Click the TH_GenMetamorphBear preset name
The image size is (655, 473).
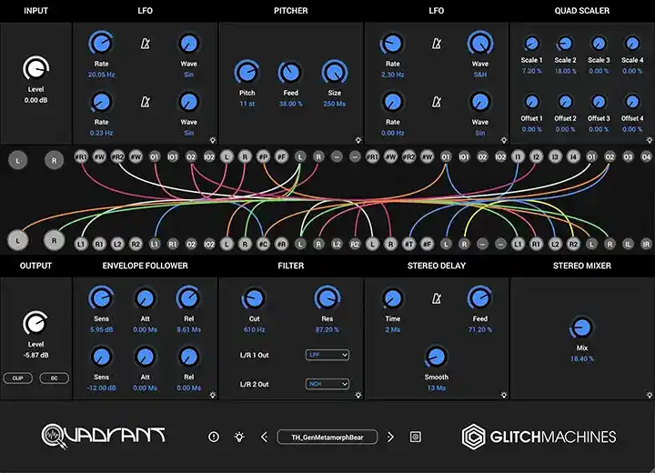[x=327, y=437]
